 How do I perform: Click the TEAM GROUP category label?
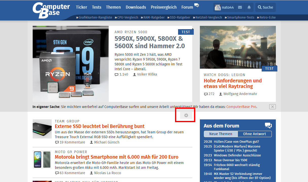[x=67, y=121]
